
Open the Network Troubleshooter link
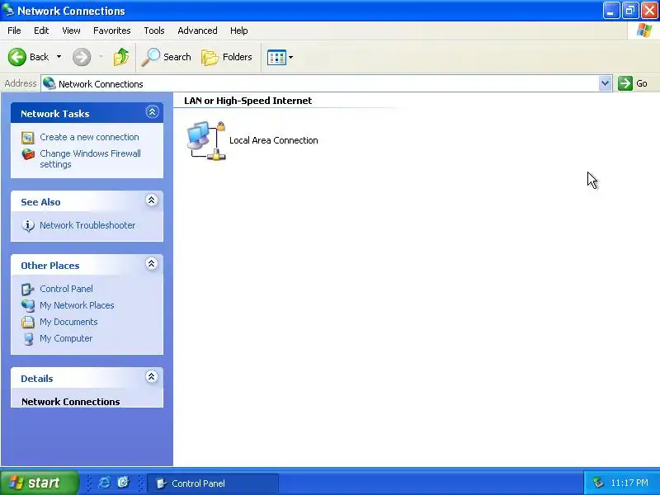coord(87,225)
